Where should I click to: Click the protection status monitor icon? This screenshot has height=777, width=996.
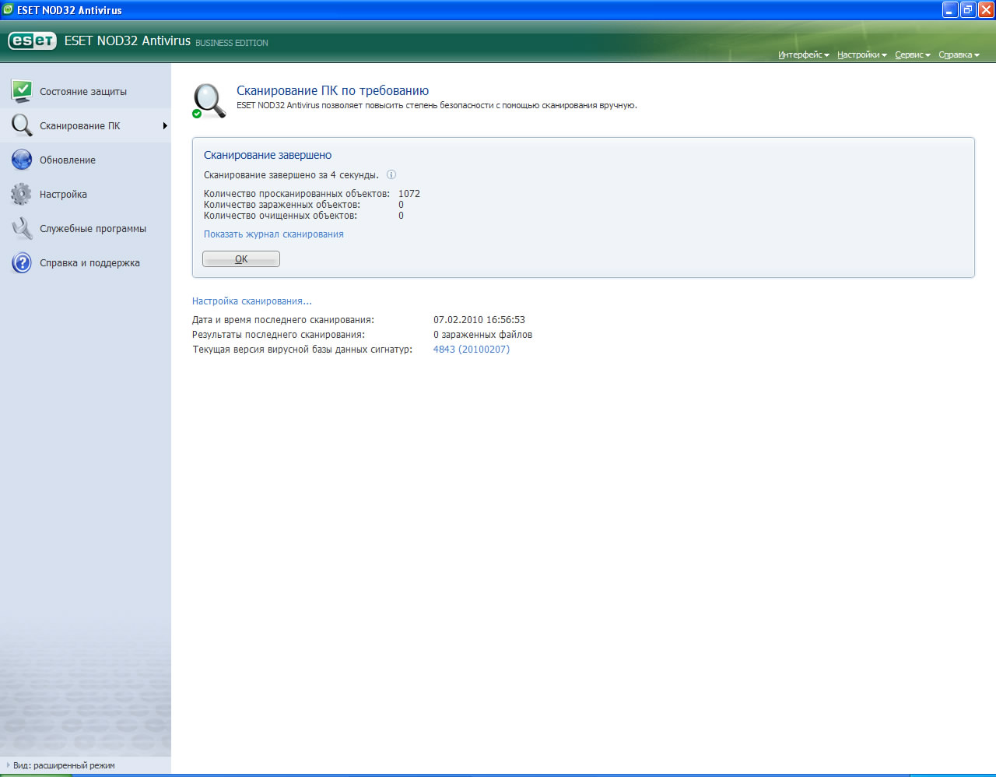[x=22, y=90]
